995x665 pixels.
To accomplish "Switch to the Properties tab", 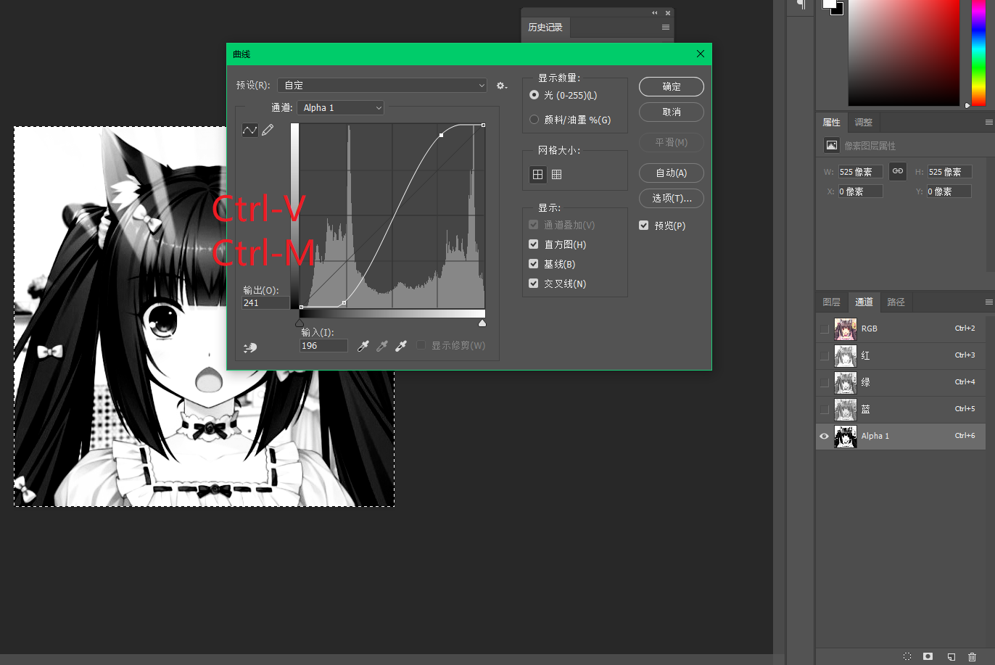I will tap(832, 122).
